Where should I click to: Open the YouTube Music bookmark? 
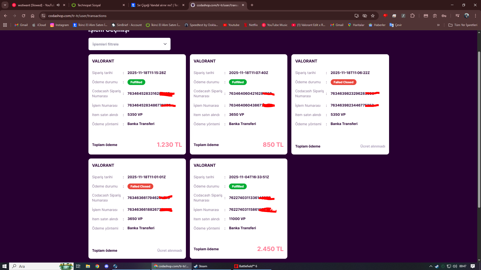pyautogui.click(x=275, y=25)
